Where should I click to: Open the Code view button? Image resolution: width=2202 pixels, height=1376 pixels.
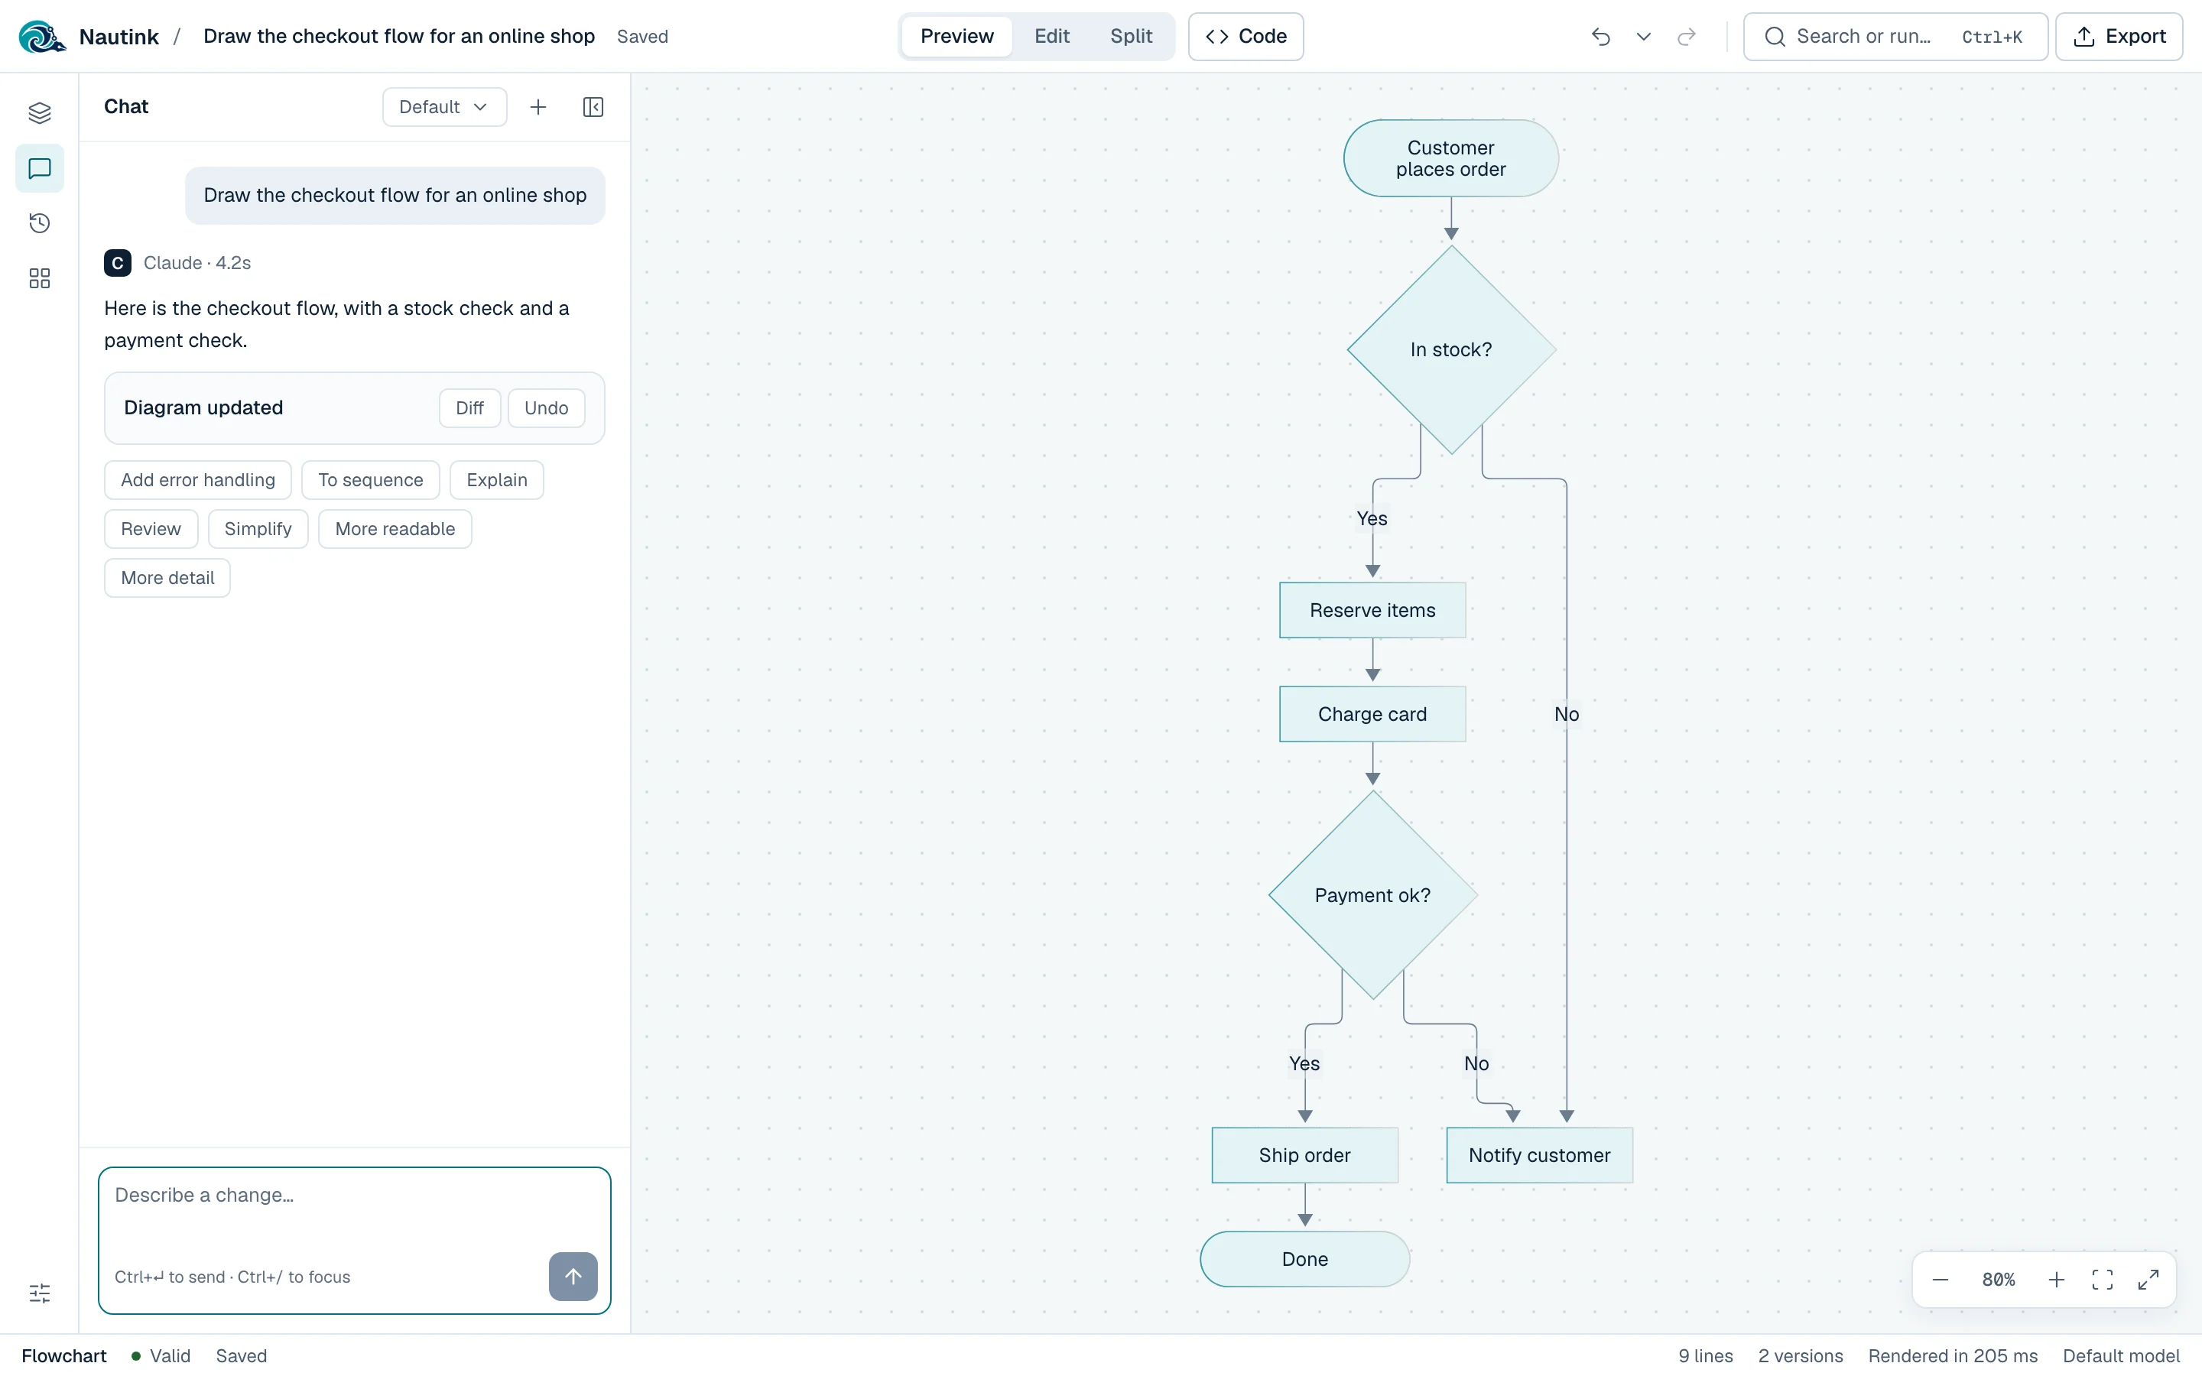(1246, 37)
